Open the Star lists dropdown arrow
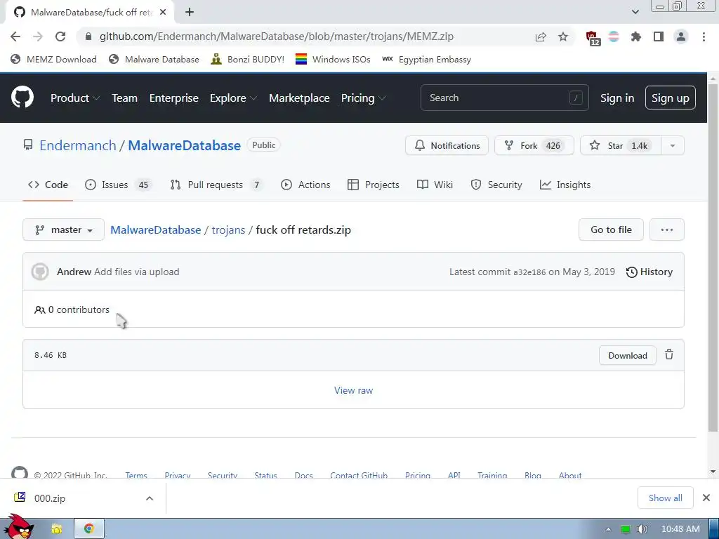 pos(673,146)
